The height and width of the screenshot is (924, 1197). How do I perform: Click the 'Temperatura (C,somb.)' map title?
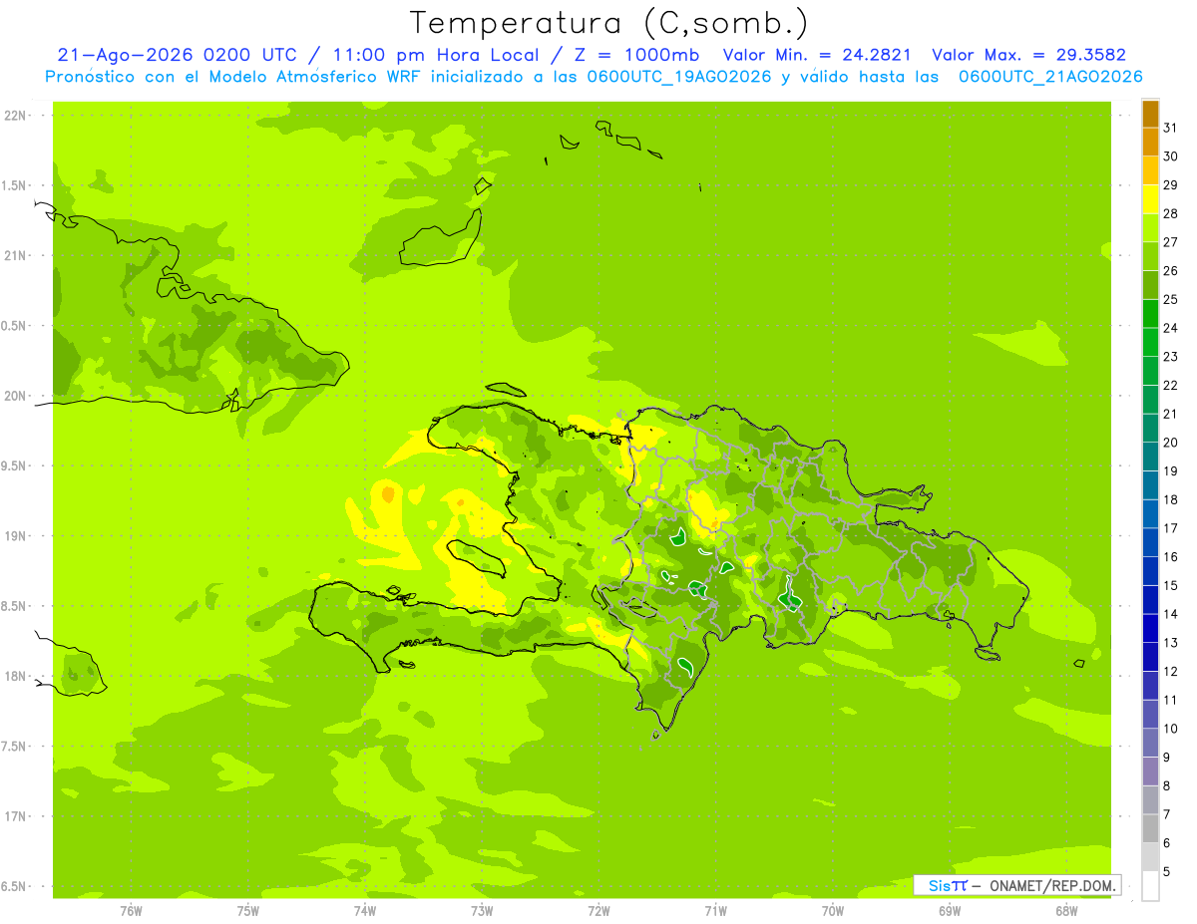608,23
